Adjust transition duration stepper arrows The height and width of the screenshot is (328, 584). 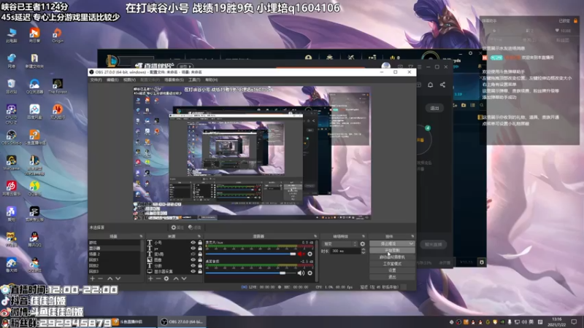(364, 251)
